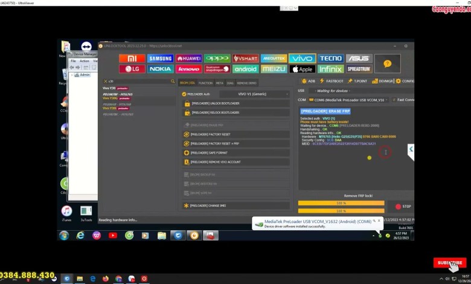The height and width of the screenshot is (284, 471).
Task: Select the Samsung brand tile
Action: click(x=161, y=58)
